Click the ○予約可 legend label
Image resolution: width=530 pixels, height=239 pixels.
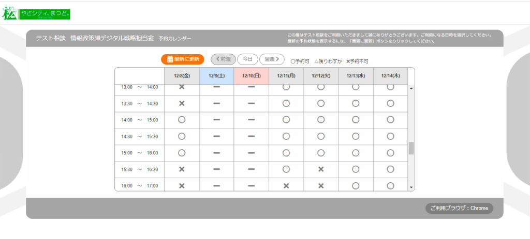tap(300, 61)
